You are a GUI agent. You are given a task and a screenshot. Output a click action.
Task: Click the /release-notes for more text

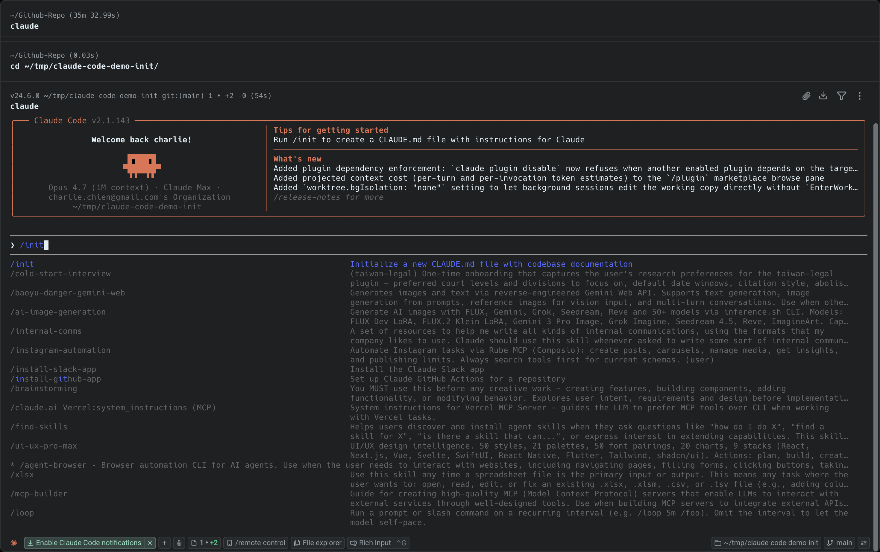(x=329, y=197)
